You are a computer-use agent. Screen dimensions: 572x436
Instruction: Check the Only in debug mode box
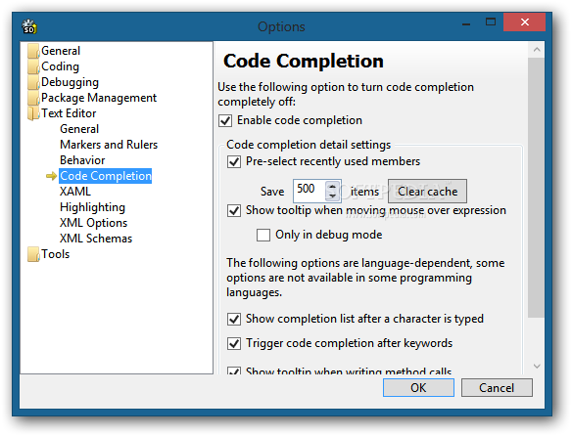coord(263,235)
